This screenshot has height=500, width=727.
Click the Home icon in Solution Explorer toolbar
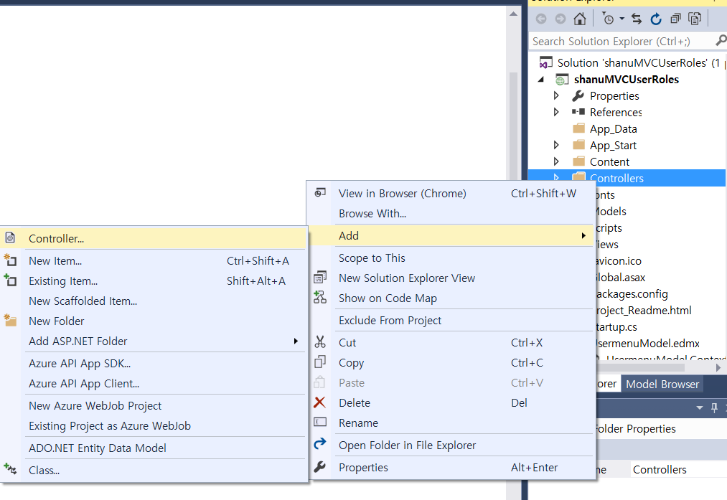coord(580,19)
